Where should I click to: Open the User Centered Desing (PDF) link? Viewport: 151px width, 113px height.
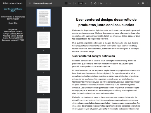point(13,10)
